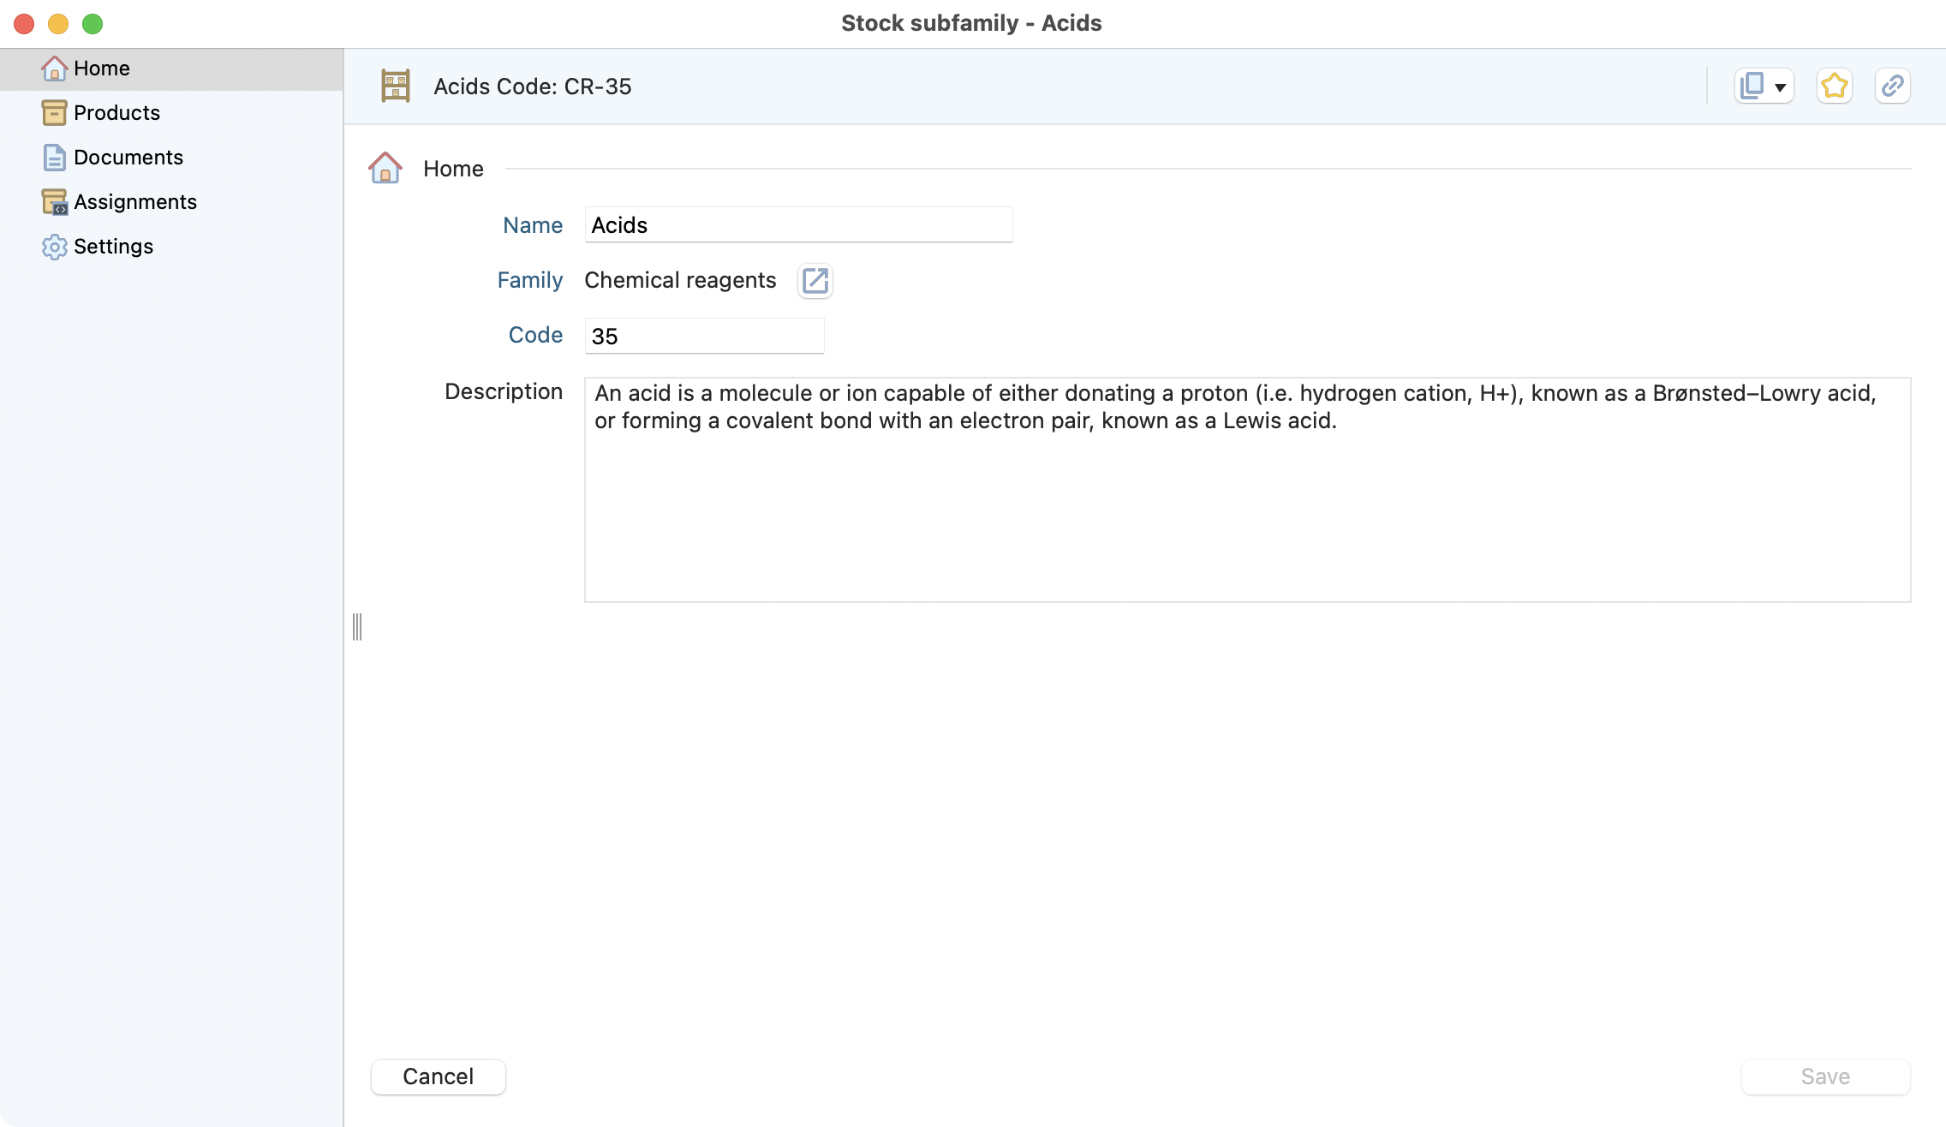The width and height of the screenshot is (1946, 1127).
Task: Click the subfamily shelf icon in header
Action: click(x=395, y=86)
